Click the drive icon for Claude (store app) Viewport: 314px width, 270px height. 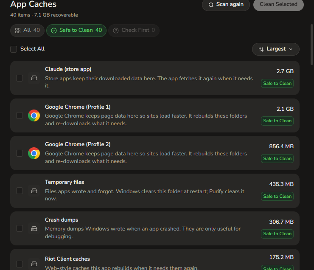(x=34, y=78)
